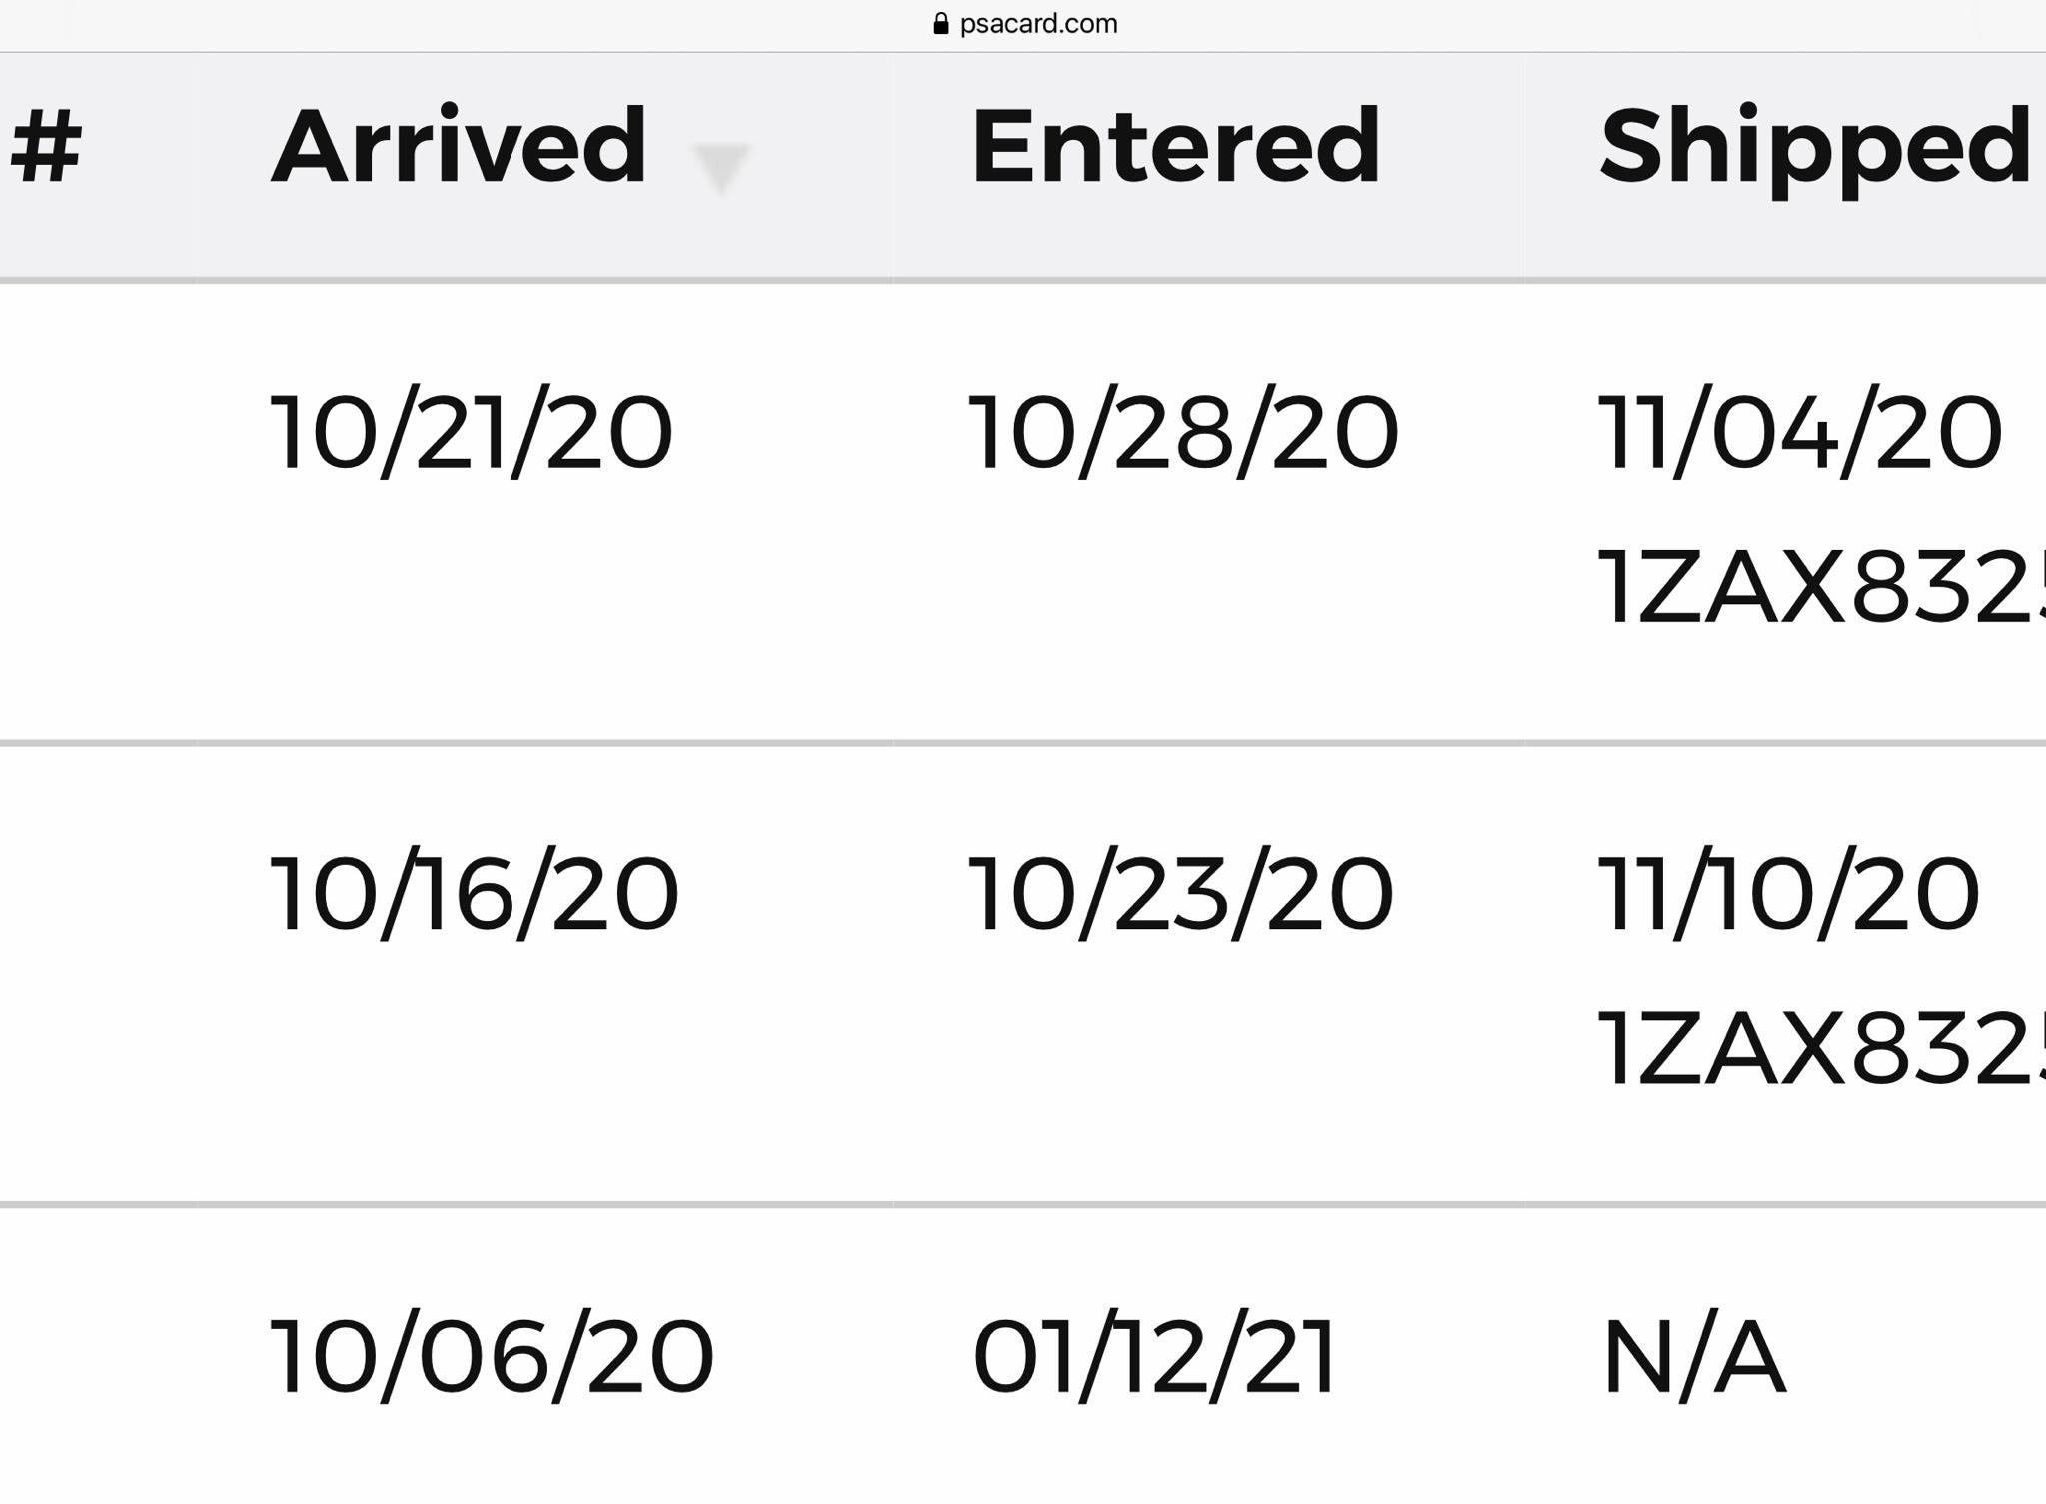This screenshot has height=1504, width=2046.
Task: Select the arrived date 10/16/20 cell
Action: (x=475, y=893)
